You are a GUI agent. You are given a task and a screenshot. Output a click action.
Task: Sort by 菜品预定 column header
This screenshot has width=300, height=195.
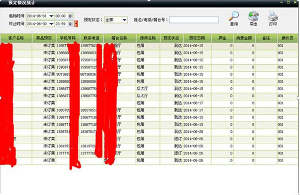[x=44, y=38]
